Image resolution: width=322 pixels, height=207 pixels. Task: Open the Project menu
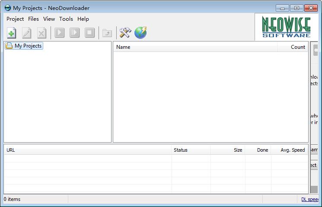[15, 19]
